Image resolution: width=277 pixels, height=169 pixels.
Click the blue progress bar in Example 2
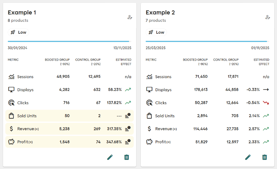(x=207, y=41)
